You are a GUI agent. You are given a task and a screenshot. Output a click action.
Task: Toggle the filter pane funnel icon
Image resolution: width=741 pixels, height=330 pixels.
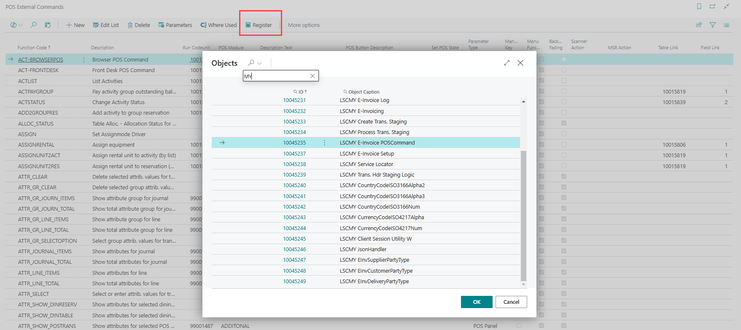[x=712, y=25]
